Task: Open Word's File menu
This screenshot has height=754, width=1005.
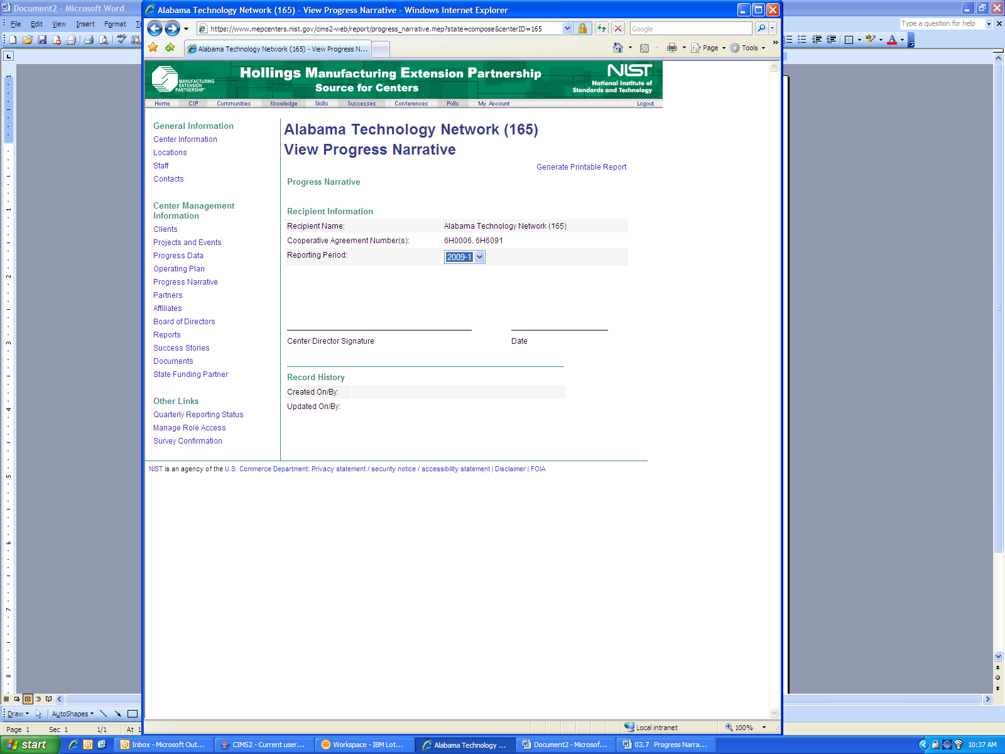Action: click(16, 24)
